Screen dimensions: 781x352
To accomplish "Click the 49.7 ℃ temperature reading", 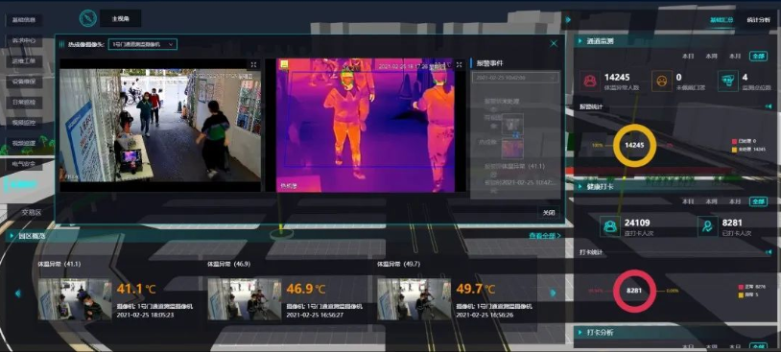I will 476,289.
